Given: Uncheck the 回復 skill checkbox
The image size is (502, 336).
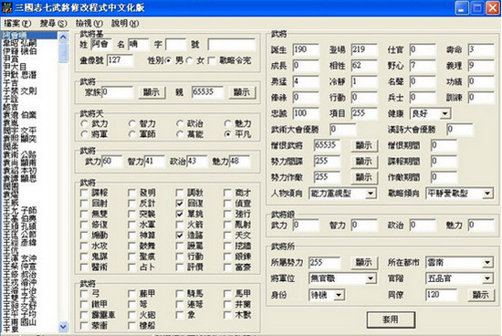Looking at the screenshot, I should [180, 204].
